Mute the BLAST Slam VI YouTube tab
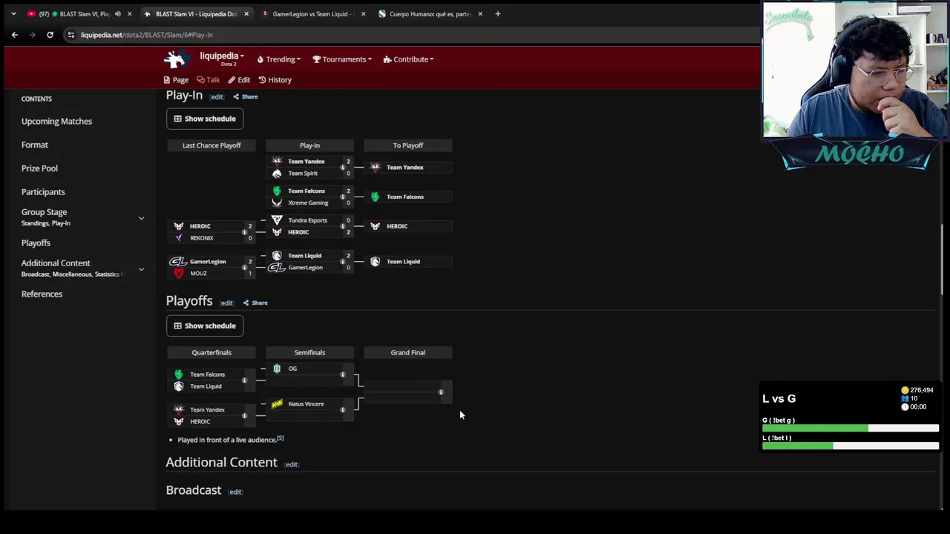950x534 pixels. (117, 13)
